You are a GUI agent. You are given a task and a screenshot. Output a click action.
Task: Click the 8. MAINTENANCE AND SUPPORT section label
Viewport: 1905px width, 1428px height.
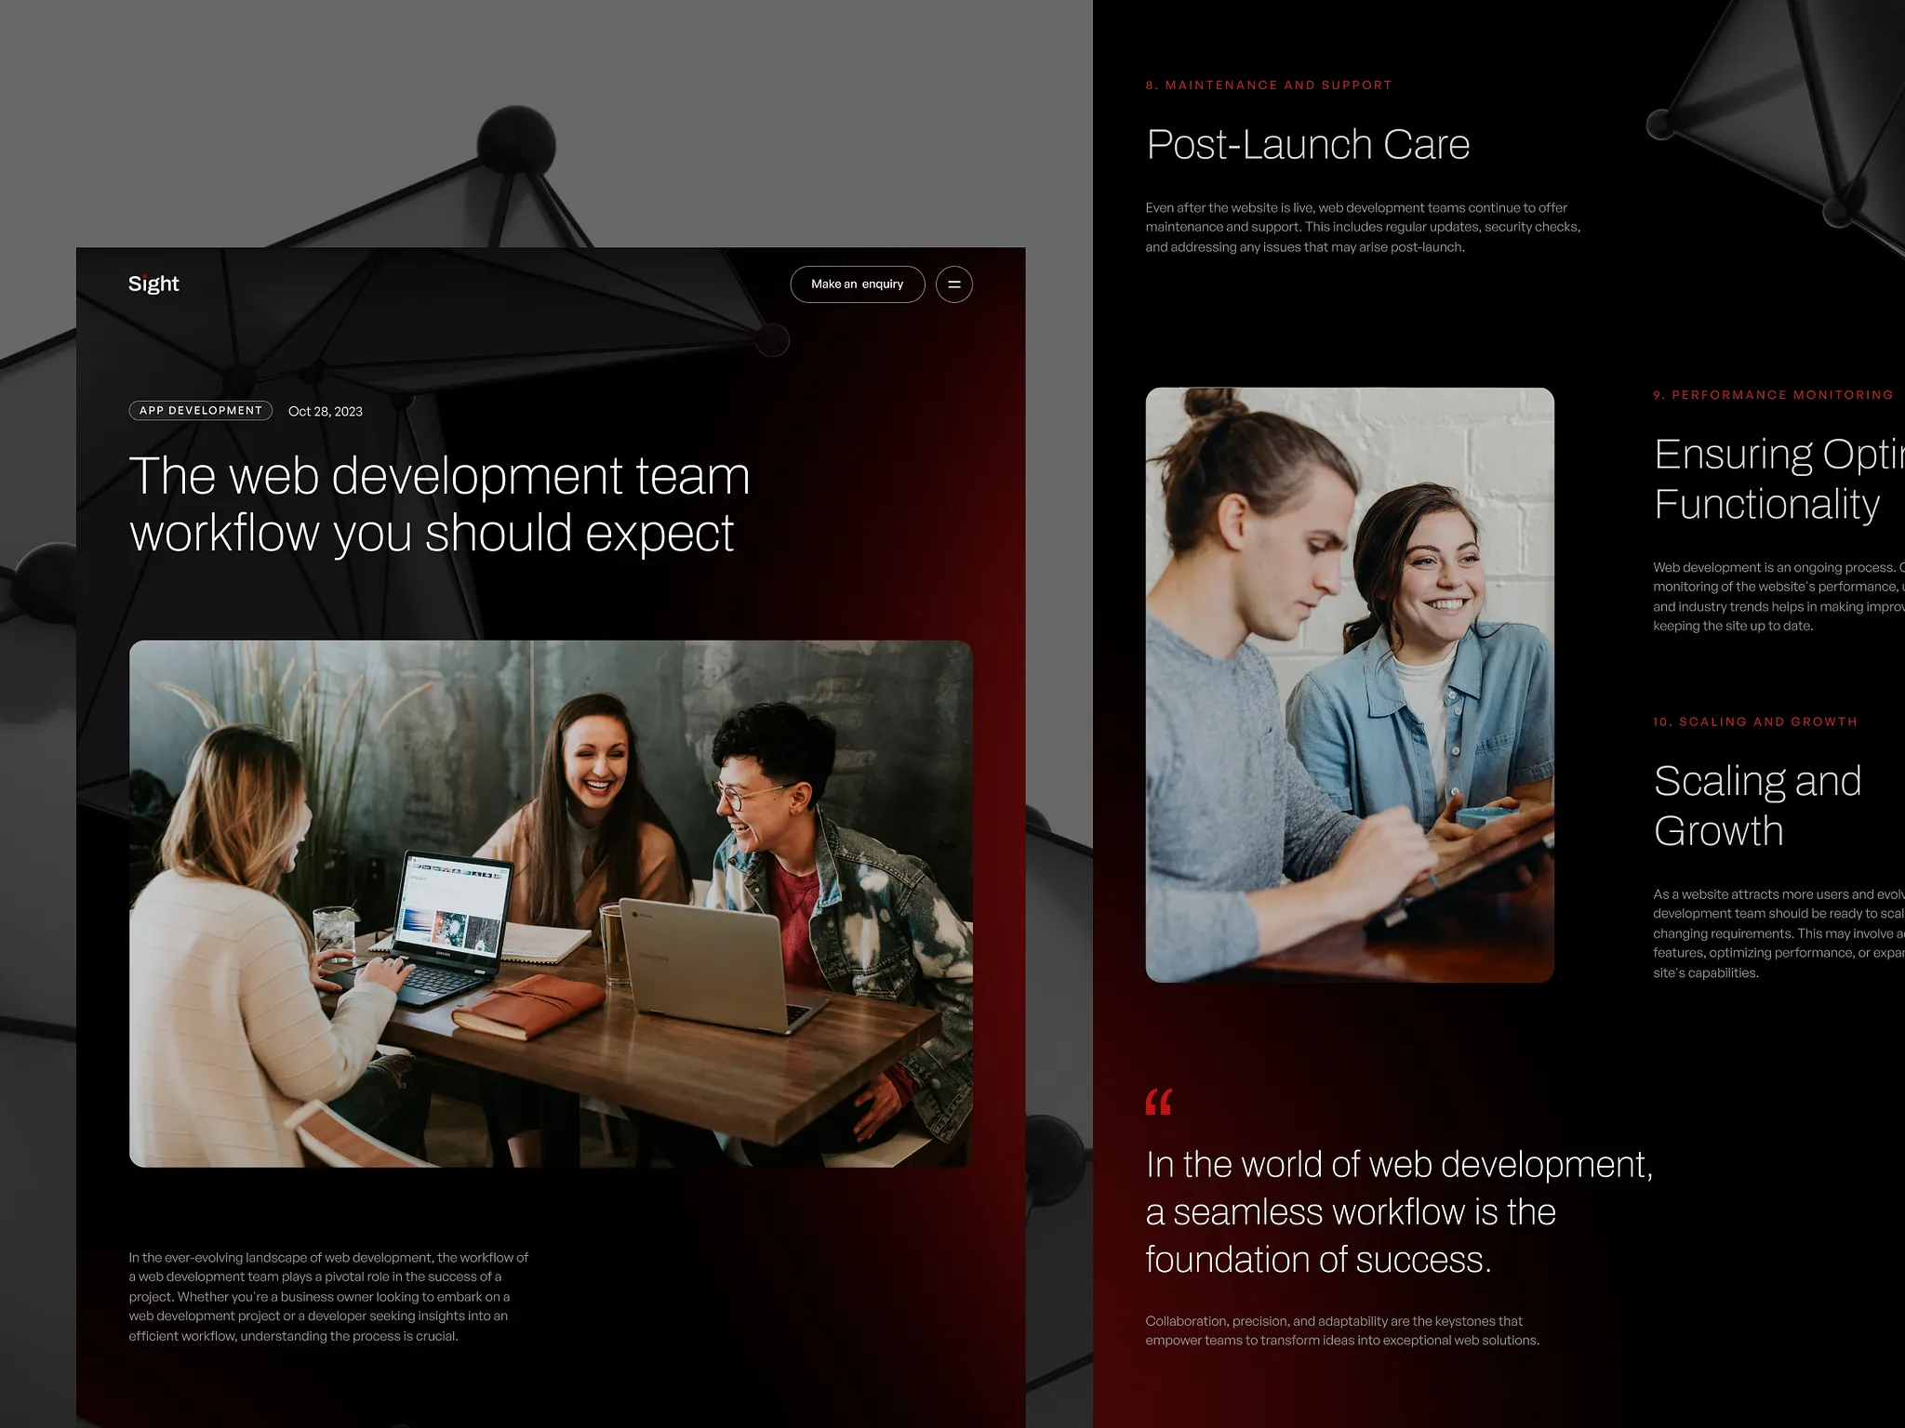1269,85
